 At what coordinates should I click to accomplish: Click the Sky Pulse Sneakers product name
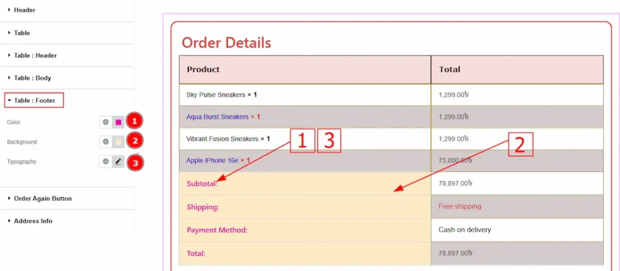(x=216, y=95)
